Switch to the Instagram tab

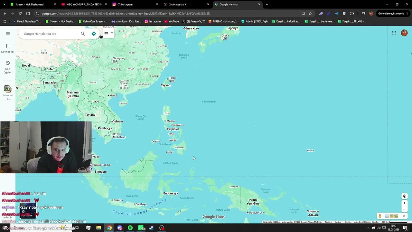tap(135, 5)
